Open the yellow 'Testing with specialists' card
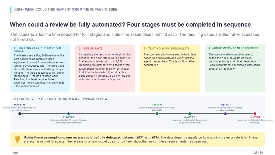The image size is (275, 155). 170,68
